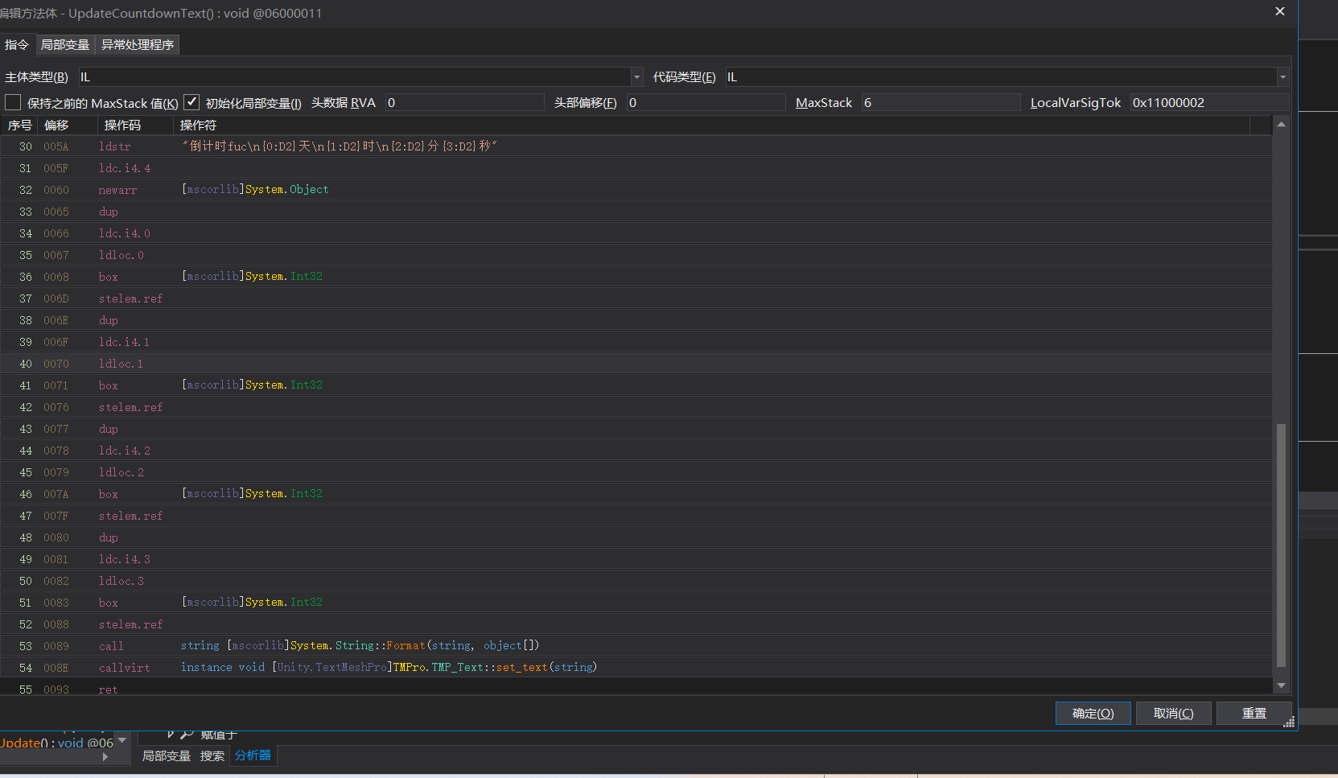The width and height of the screenshot is (1338, 778).
Task: Select the ldstr countdown string operand in row 30
Action: click(340, 146)
